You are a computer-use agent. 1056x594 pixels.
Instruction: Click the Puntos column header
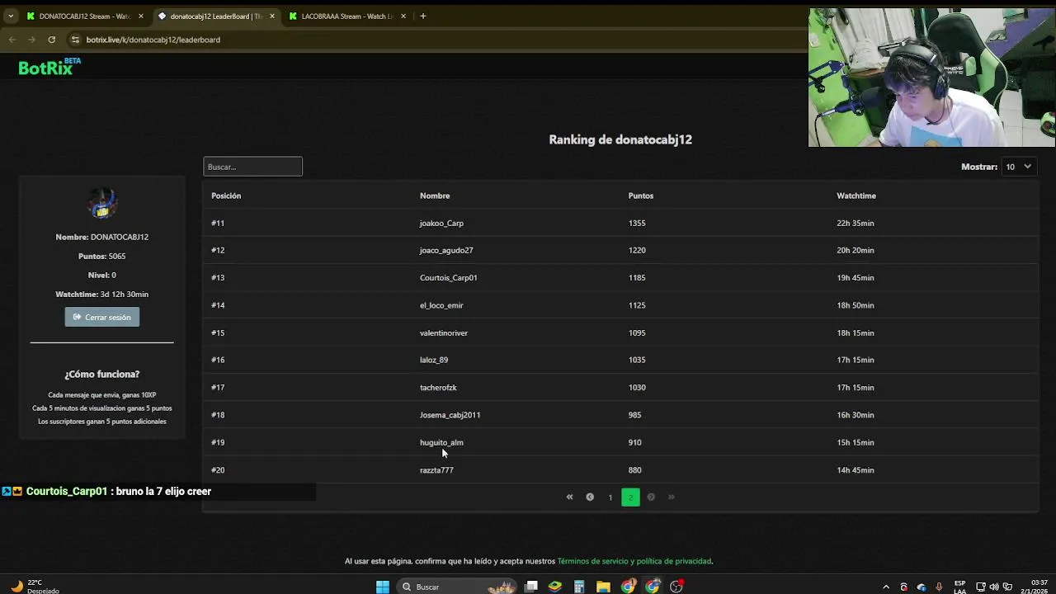(x=640, y=196)
